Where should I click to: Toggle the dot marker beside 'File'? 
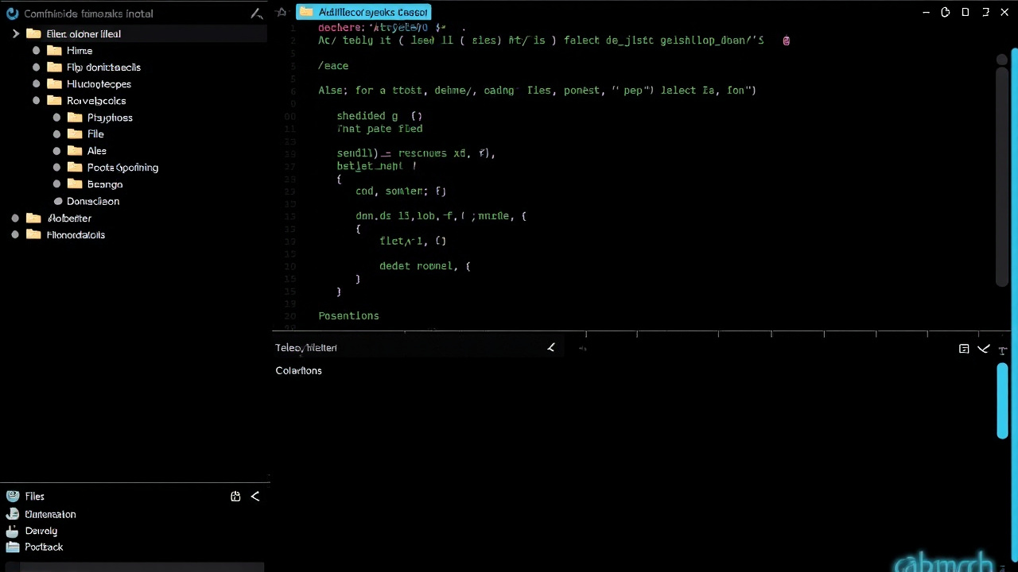coord(56,134)
